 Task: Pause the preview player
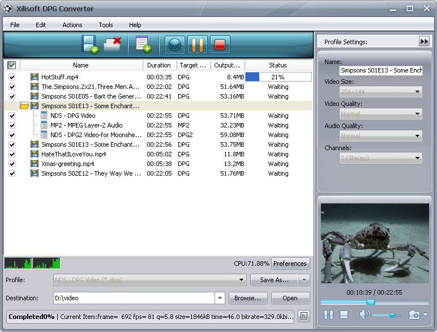click(328, 314)
